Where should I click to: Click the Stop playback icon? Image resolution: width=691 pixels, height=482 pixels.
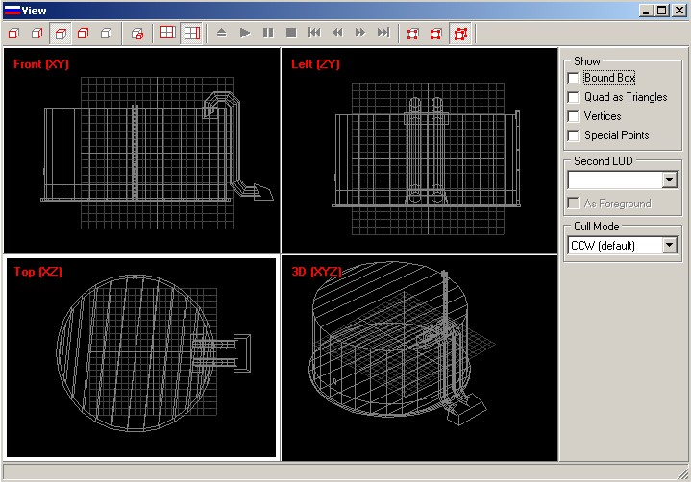[x=290, y=34]
